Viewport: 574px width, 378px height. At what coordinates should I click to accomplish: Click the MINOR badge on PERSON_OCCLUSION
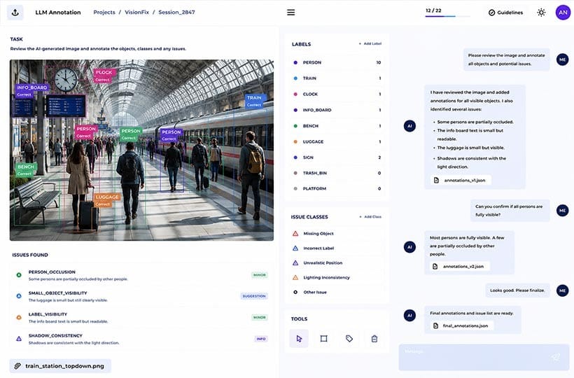pyautogui.click(x=260, y=275)
